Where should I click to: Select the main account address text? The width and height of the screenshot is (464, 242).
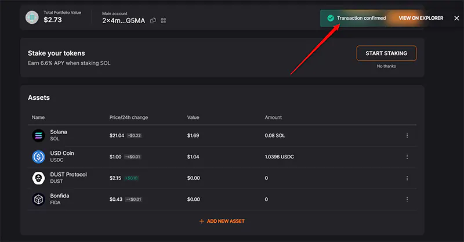pos(124,20)
